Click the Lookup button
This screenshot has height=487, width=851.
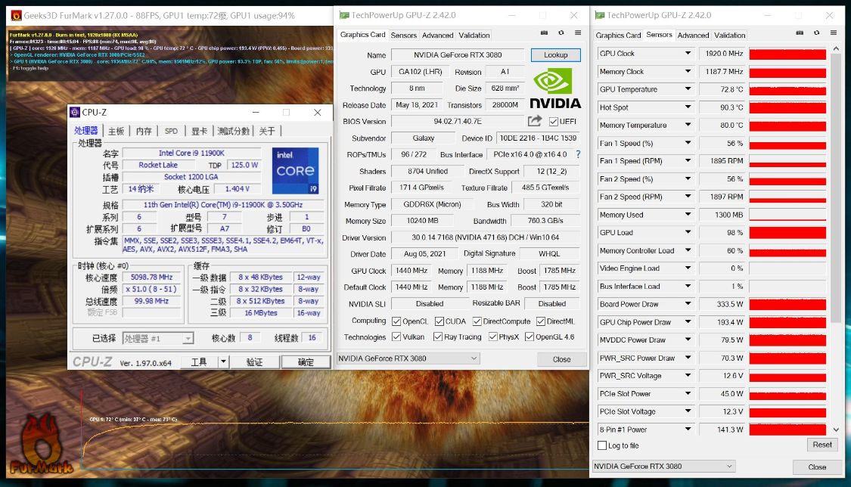[555, 55]
